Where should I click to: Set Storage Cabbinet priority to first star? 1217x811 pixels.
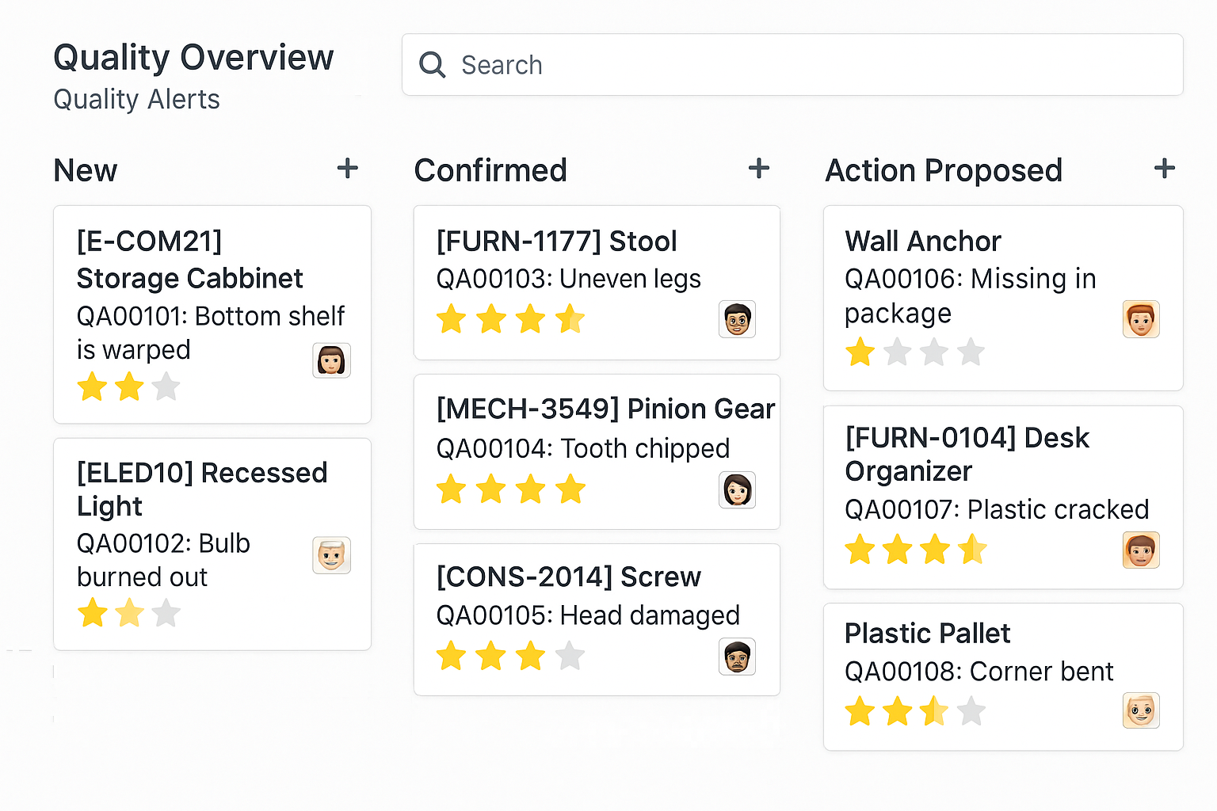[92, 386]
